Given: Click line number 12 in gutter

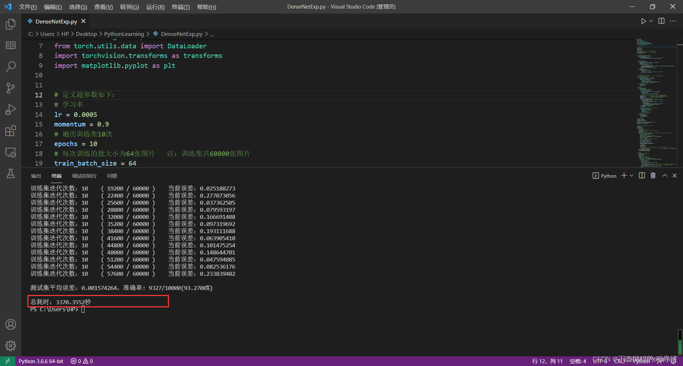Looking at the screenshot, I should (38, 95).
